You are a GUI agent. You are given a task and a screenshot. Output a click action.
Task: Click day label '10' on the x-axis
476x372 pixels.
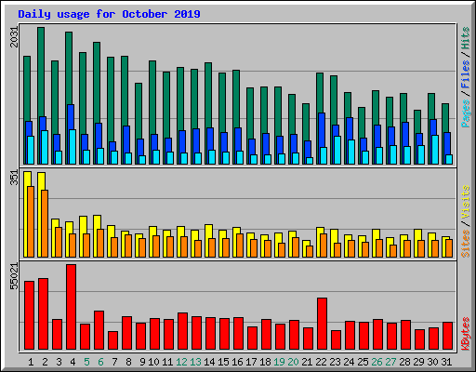pos(153,362)
